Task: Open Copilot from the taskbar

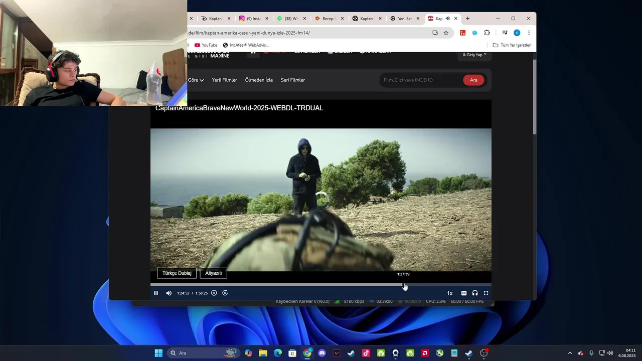Action: click(248, 353)
